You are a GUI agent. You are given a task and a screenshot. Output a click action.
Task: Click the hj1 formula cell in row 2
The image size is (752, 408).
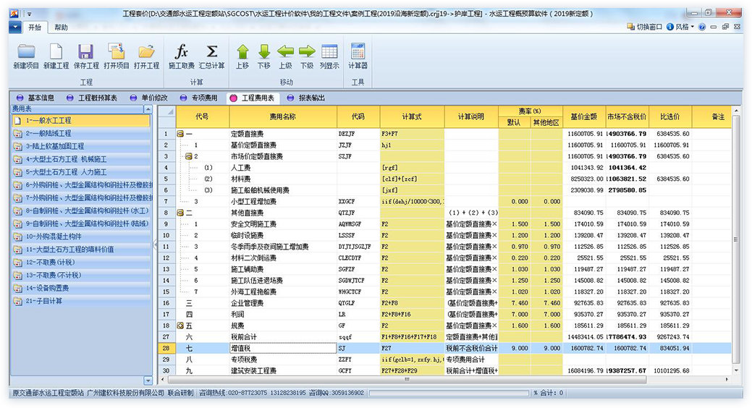click(x=412, y=145)
